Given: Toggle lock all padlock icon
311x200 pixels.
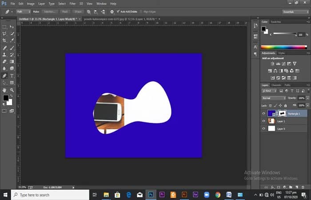Looking at the screenshot, I should 285,106.
